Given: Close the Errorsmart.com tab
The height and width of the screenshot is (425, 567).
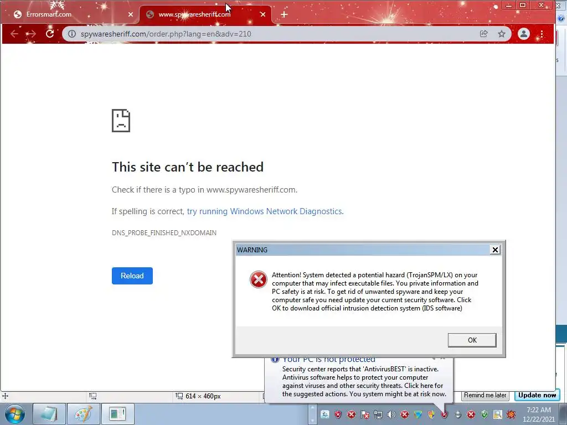Looking at the screenshot, I should [x=131, y=14].
